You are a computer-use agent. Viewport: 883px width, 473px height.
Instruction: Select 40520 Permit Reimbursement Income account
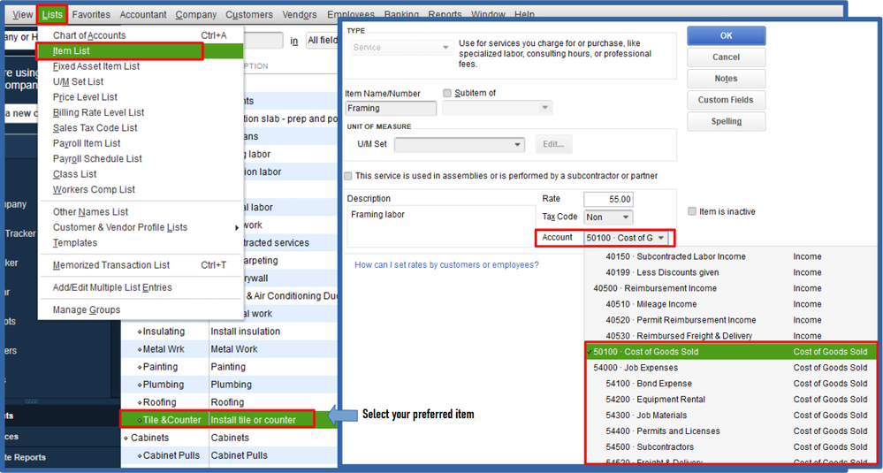pos(730,320)
